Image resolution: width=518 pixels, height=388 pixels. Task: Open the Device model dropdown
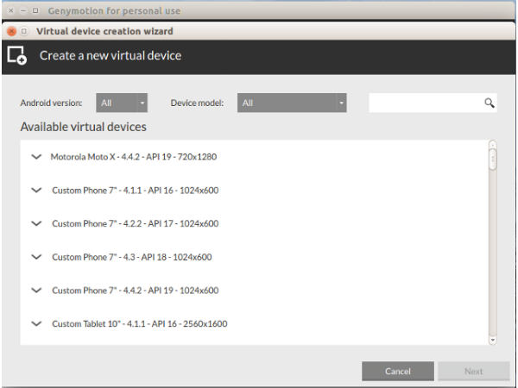[292, 103]
